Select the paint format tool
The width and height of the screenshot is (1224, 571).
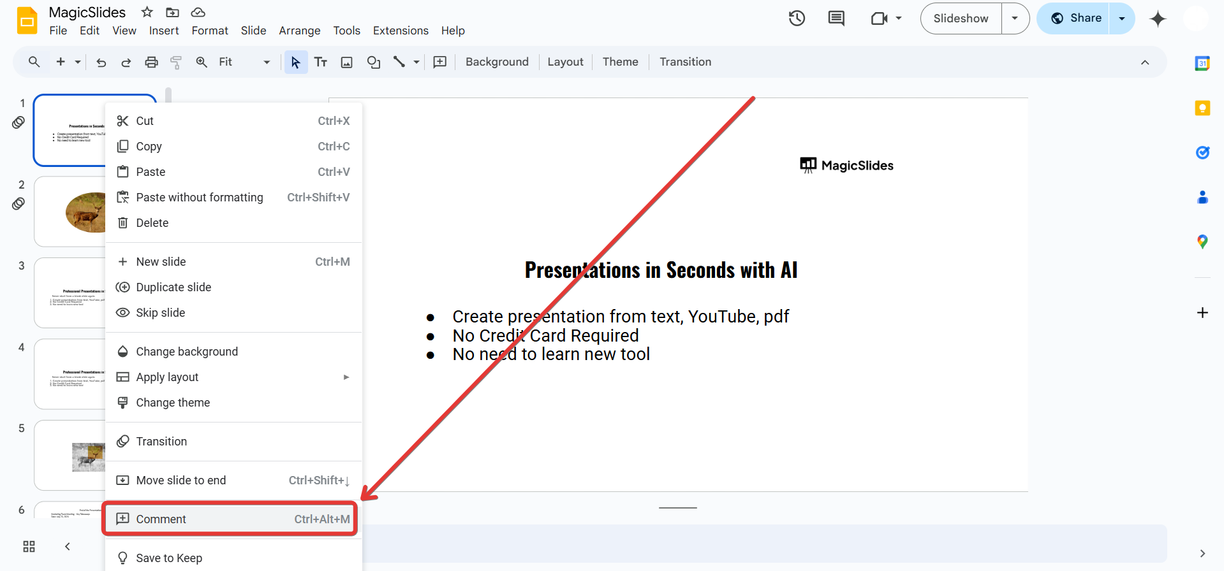[176, 62]
